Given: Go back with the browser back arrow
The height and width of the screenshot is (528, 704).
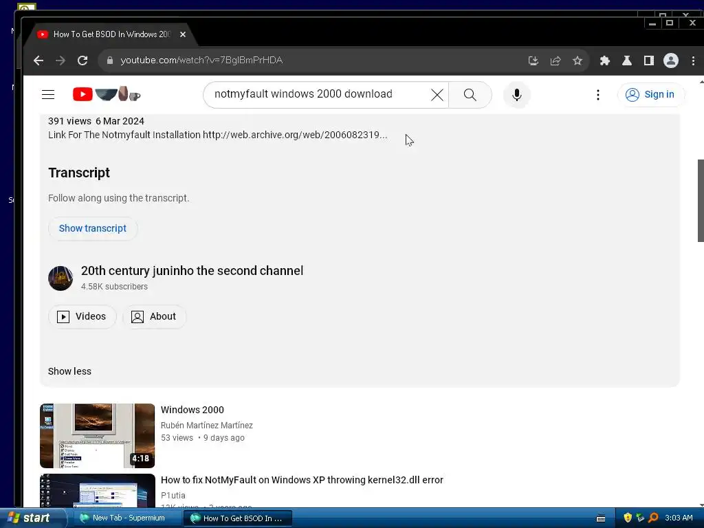Looking at the screenshot, I should (38, 60).
